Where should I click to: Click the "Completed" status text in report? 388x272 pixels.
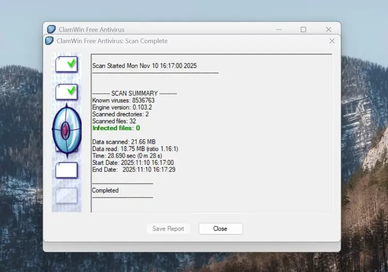[105, 191]
